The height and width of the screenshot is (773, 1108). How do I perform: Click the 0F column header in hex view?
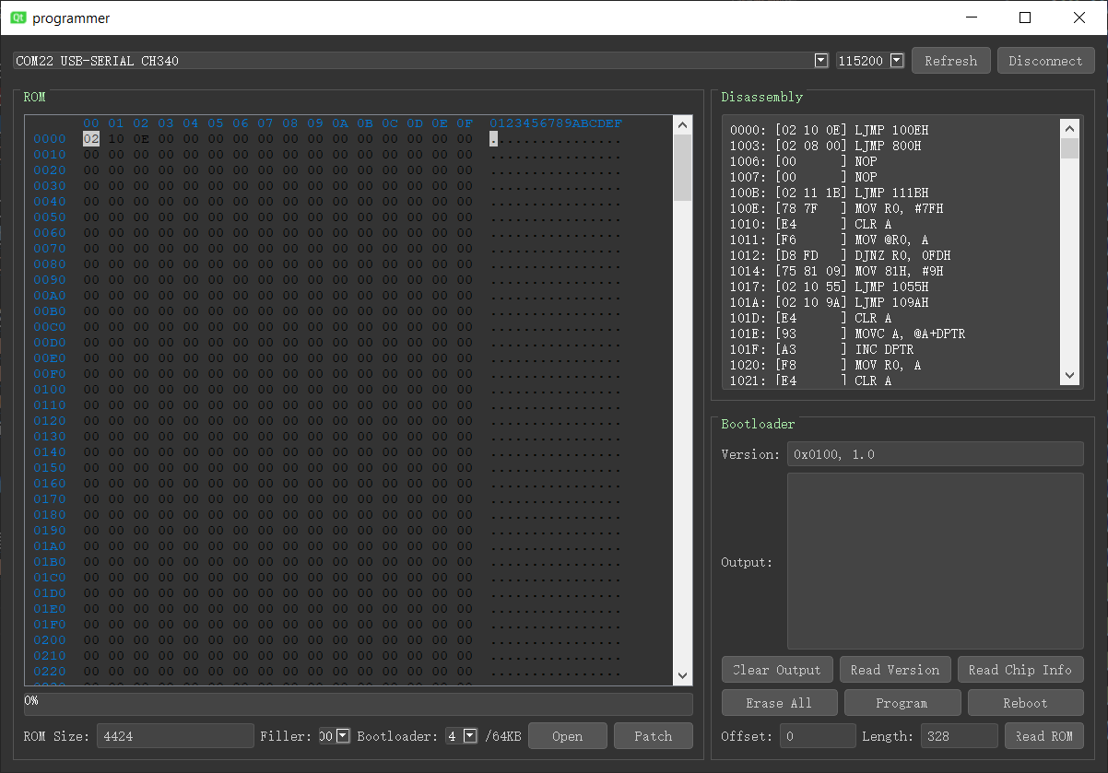[465, 123]
